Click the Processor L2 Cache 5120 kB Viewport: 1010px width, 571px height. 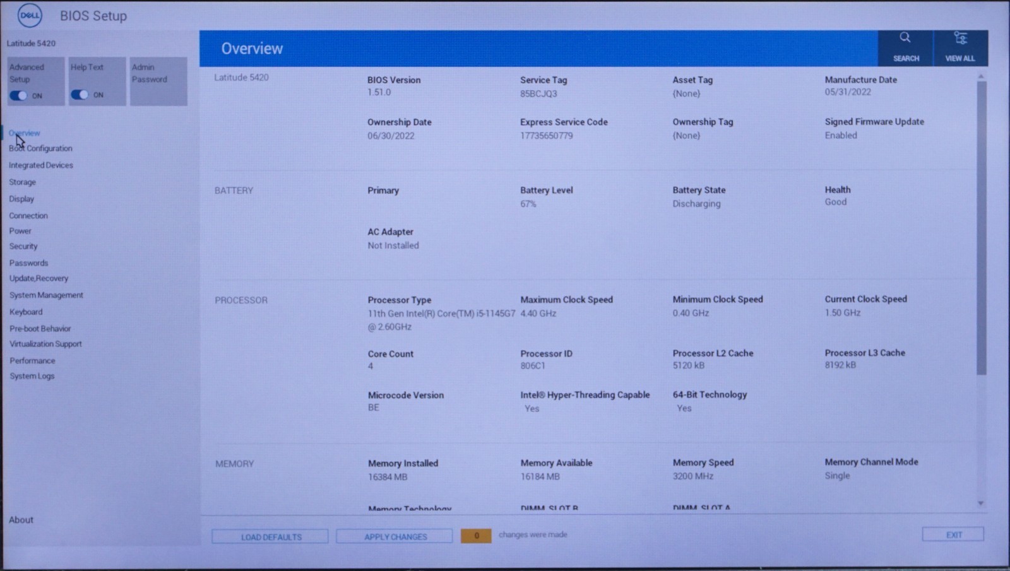[x=689, y=365]
